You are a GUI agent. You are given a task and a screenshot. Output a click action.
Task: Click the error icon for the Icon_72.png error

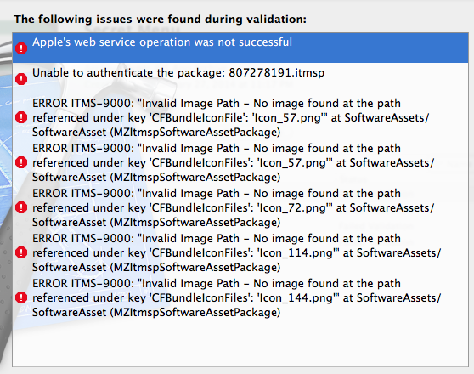(x=21, y=207)
